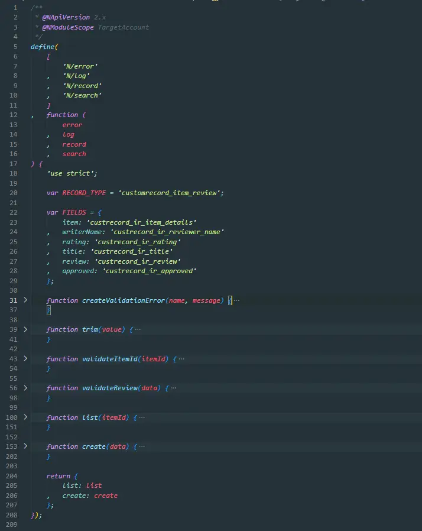Click the collapsed-code ellipsis after list(itemId)
This screenshot has width=422, height=531.
[142, 417]
